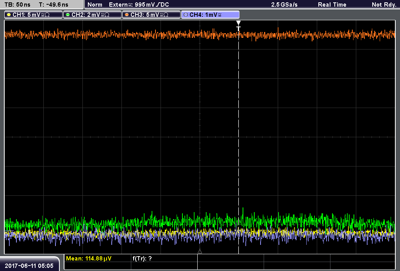Screen dimensions: 400x271
Task: Click the Mean: 114.88 µV measurement
Action: click(x=89, y=259)
